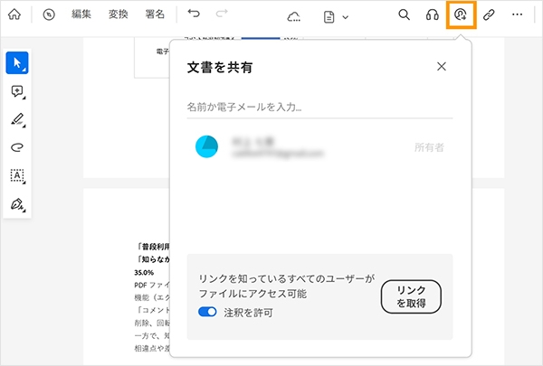Click the headphones read-aloud icon
This screenshot has height=366, width=543.
[433, 15]
